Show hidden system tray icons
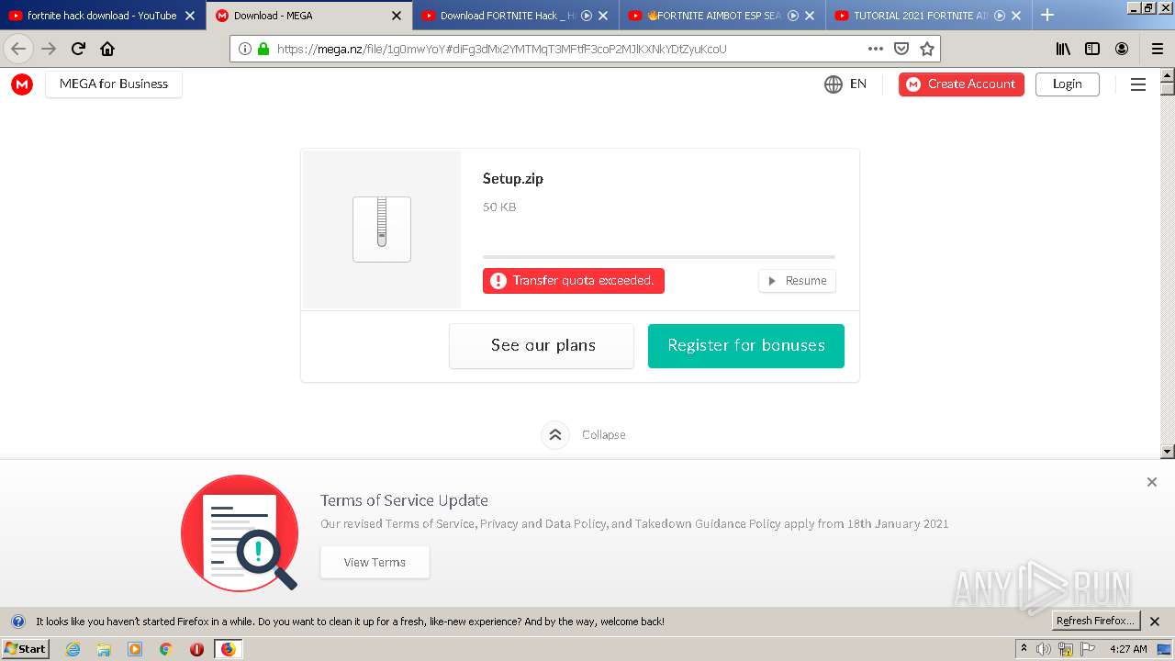Image resolution: width=1175 pixels, height=661 pixels. coord(1024,649)
